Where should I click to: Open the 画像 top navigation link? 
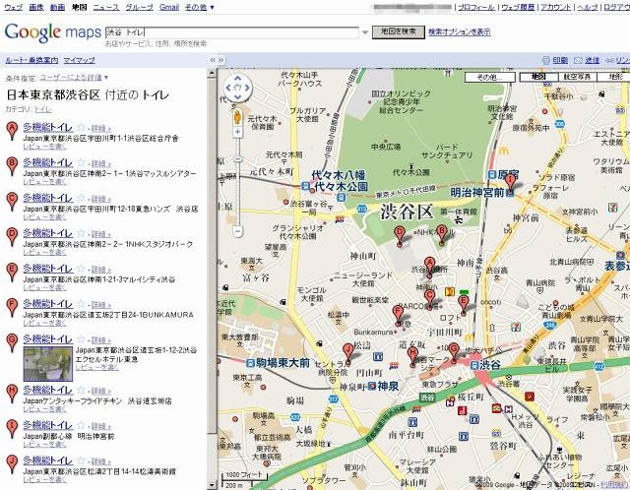(36, 7)
